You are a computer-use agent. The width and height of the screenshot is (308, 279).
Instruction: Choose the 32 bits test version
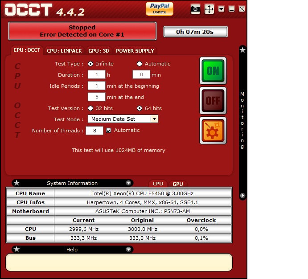tap(90, 108)
